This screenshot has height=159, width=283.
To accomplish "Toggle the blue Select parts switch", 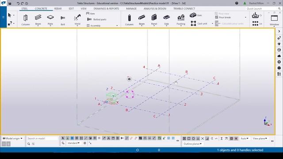I will coord(72,138).
